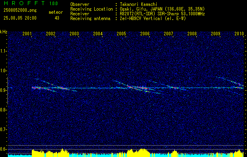This screenshot has width=247, height=157.
Task: Click the 2002 time axis label
Action: tap(51, 33)
